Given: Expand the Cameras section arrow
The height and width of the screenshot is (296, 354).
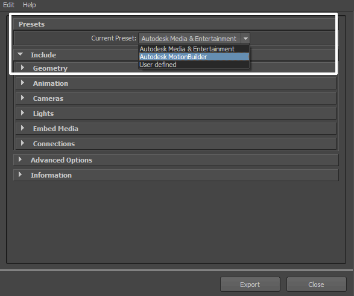Looking at the screenshot, I should [22, 98].
